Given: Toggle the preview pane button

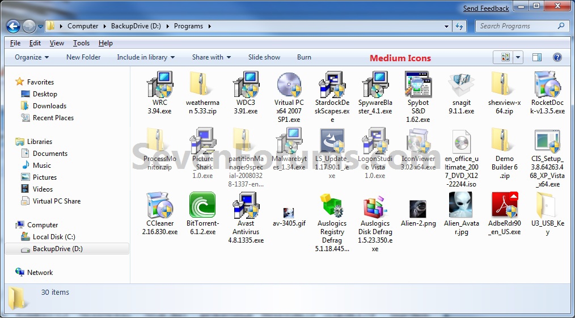Looking at the screenshot, I should pos(537,57).
